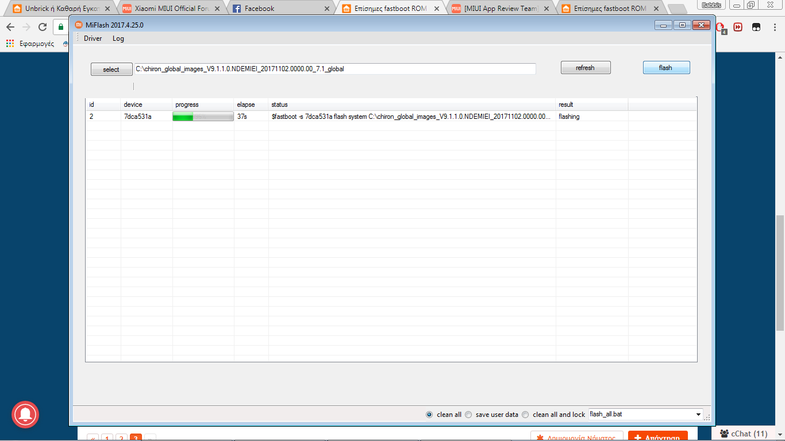
Task: Open a new Chrome tab
Action: 678,9
